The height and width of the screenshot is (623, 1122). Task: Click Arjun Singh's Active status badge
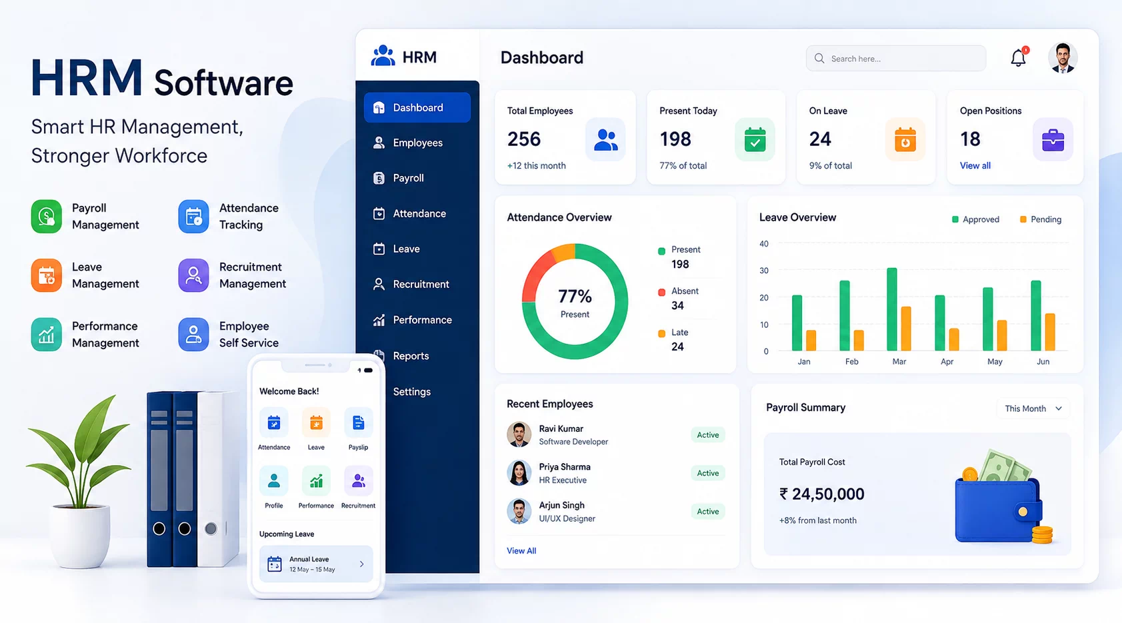[708, 511]
